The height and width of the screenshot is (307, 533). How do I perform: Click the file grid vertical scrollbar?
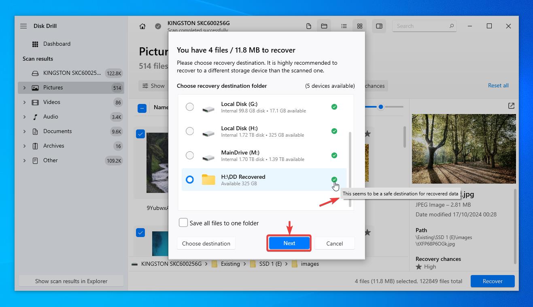[405, 137]
